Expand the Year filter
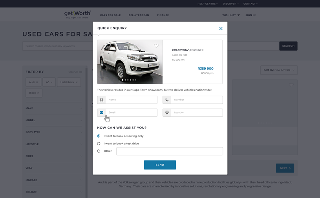This screenshot has width=320, height=198. (54, 168)
